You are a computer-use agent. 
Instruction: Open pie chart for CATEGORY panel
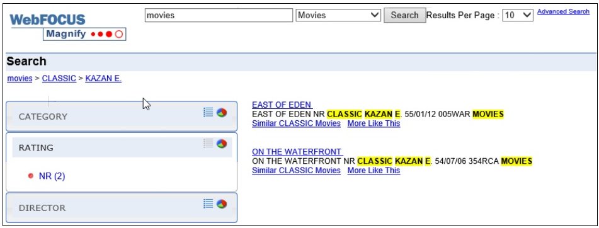(222, 112)
